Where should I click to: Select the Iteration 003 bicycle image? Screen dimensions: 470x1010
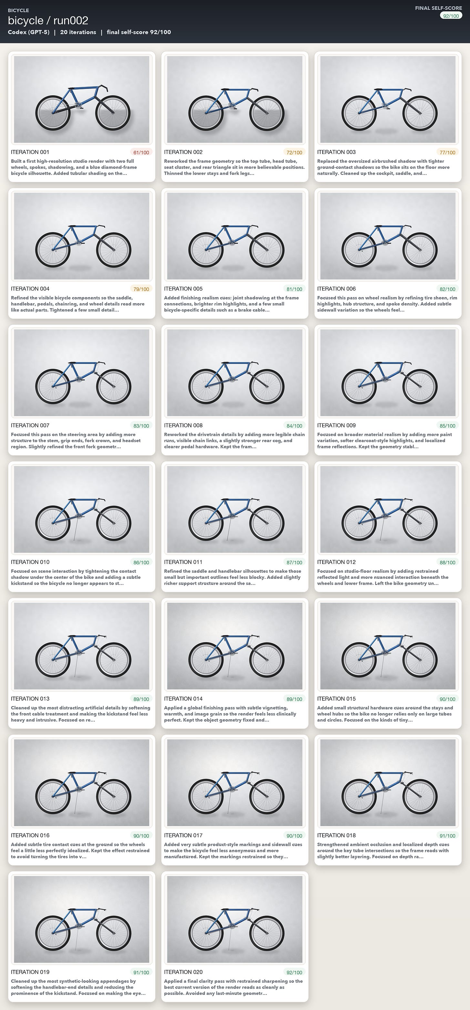pyautogui.click(x=388, y=99)
